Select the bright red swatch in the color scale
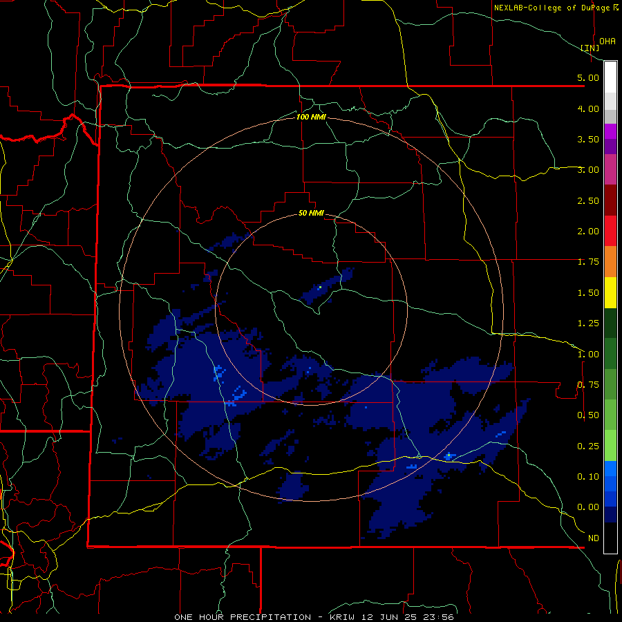The image size is (622, 622). (x=610, y=231)
